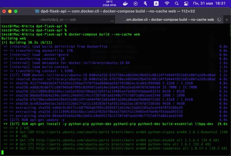Close the Terminal window with red button
This screenshot has height=156, width=231.
pos(4,11)
